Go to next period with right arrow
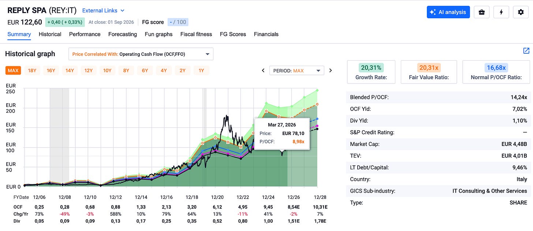This screenshot has width=533, height=231. tap(331, 70)
